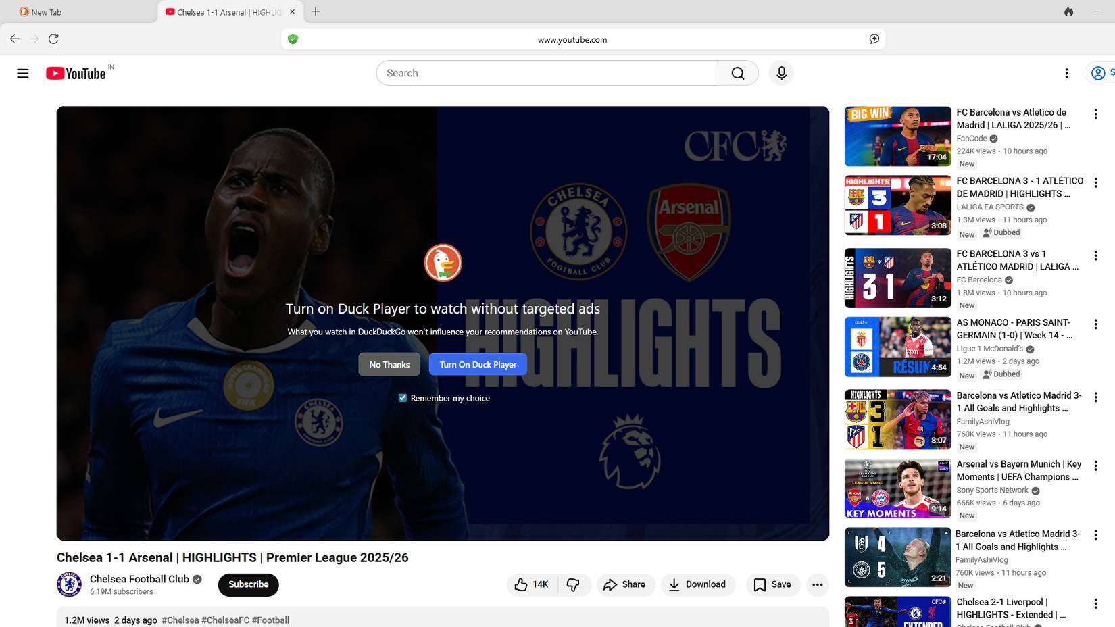Click the Download button below the video

click(x=698, y=584)
